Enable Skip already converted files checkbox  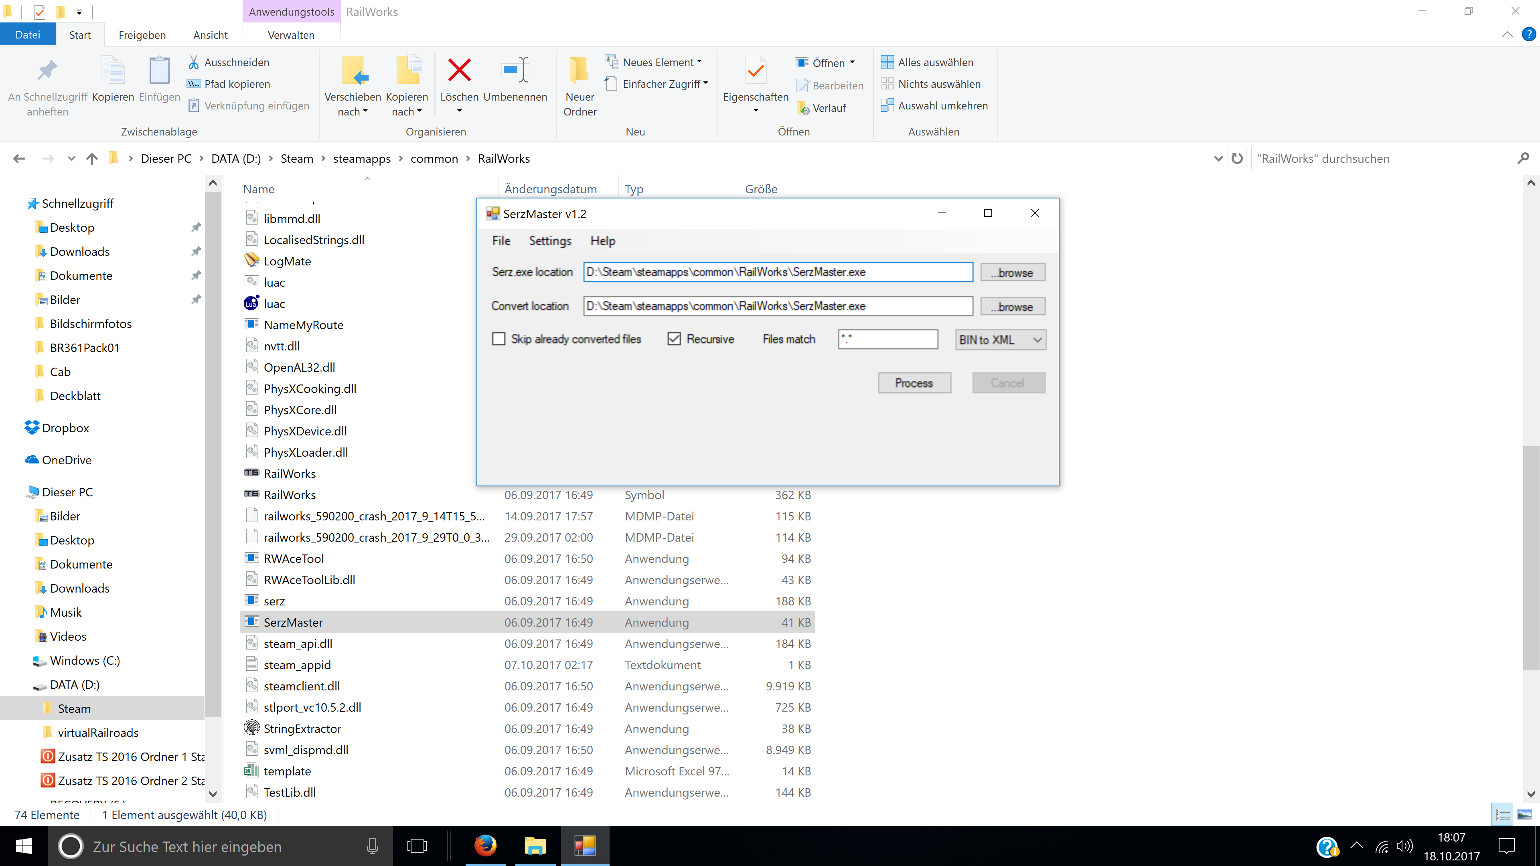(498, 339)
